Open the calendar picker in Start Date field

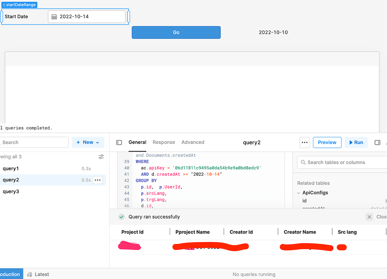click(x=54, y=17)
